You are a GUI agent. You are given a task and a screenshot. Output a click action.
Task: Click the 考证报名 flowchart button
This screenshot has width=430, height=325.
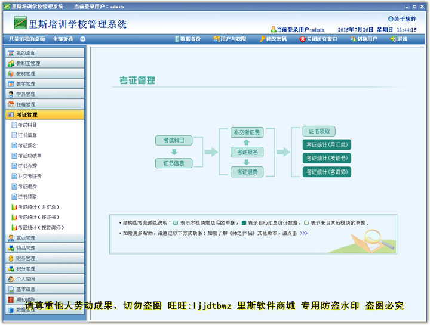[x=247, y=152]
